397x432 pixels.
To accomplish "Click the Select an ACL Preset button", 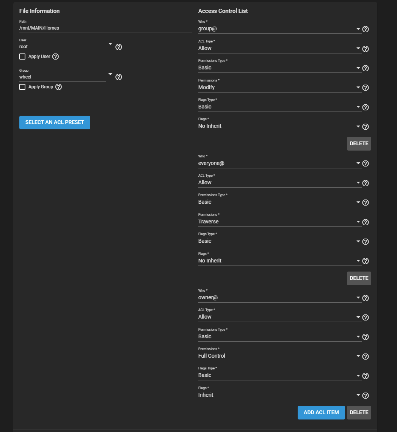I will (55, 123).
